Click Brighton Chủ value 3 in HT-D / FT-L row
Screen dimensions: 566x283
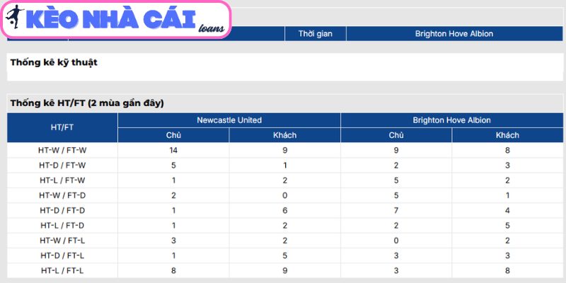396,255
